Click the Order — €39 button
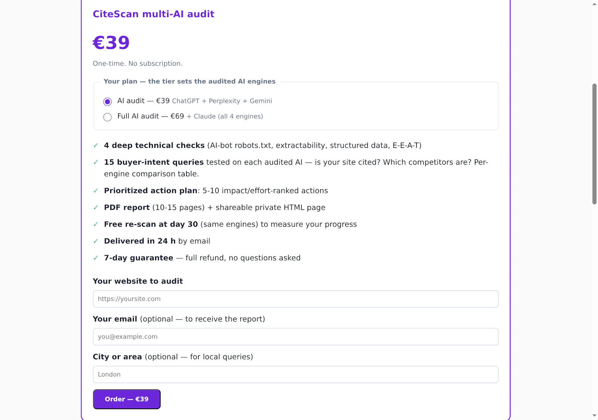Image resolution: width=598 pixels, height=420 pixels. pyautogui.click(x=127, y=399)
